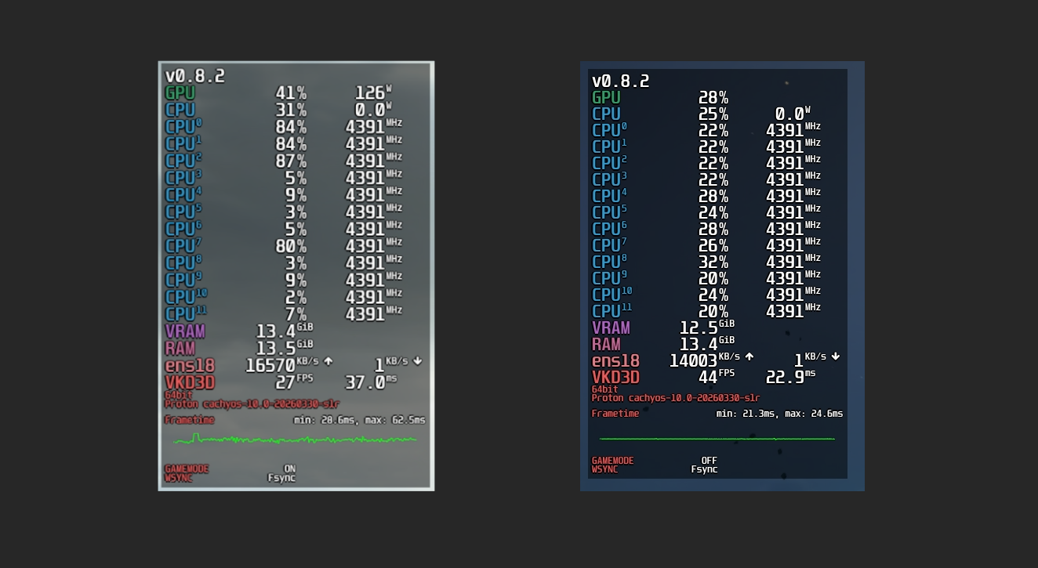Click the 31% total CPU load
Screen dimensions: 1038x568
point(291,110)
